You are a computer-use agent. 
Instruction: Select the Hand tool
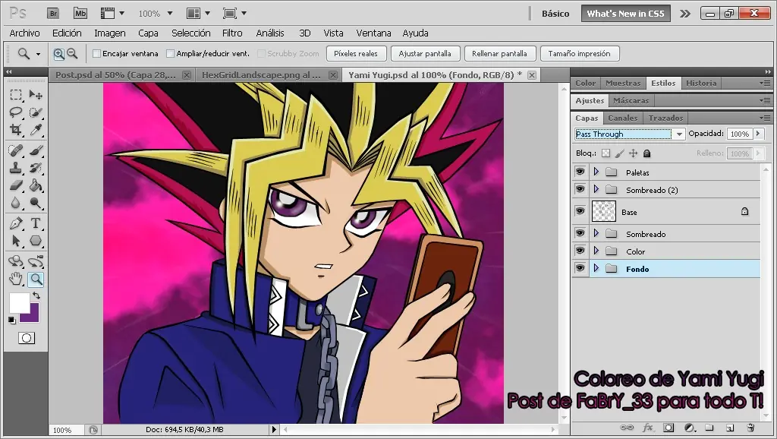pyautogui.click(x=16, y=280)
